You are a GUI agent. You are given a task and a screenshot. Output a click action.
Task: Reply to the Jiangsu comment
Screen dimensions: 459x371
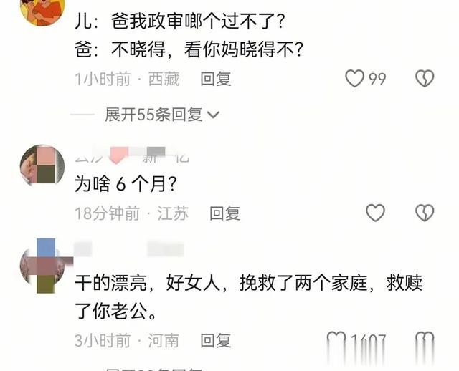click(224, 213)
